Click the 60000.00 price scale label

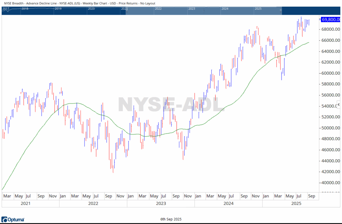coord(329,73)
